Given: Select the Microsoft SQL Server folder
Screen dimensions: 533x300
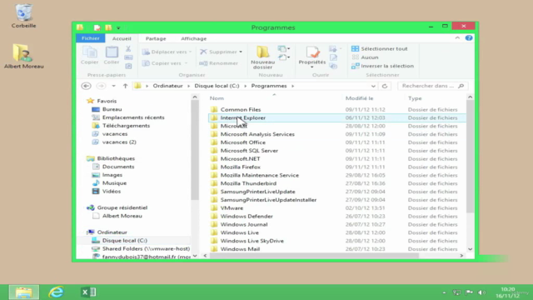Looking at the screenshot, I should pos(249,151).
